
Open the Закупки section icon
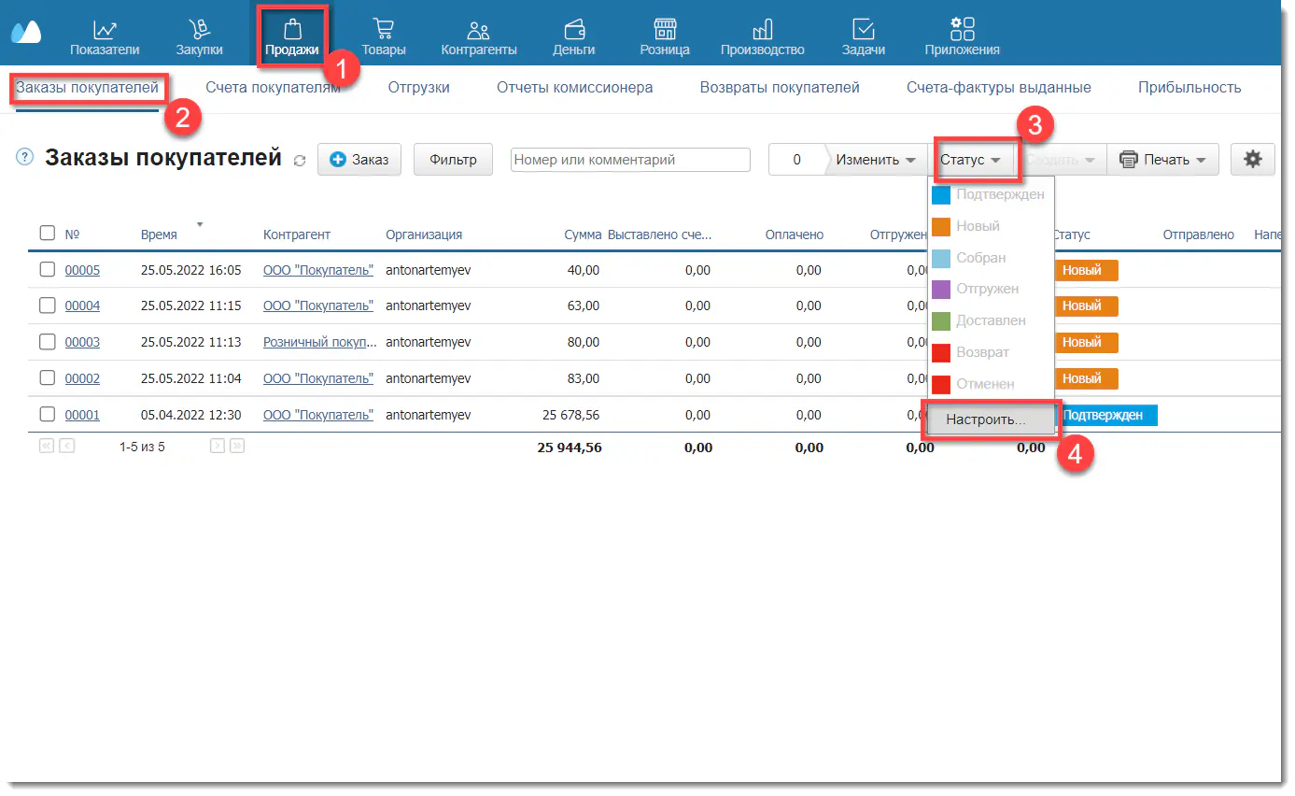(199, 30)
